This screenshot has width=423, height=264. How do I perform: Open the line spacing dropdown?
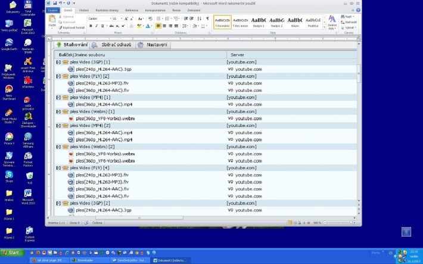point(185,26)
